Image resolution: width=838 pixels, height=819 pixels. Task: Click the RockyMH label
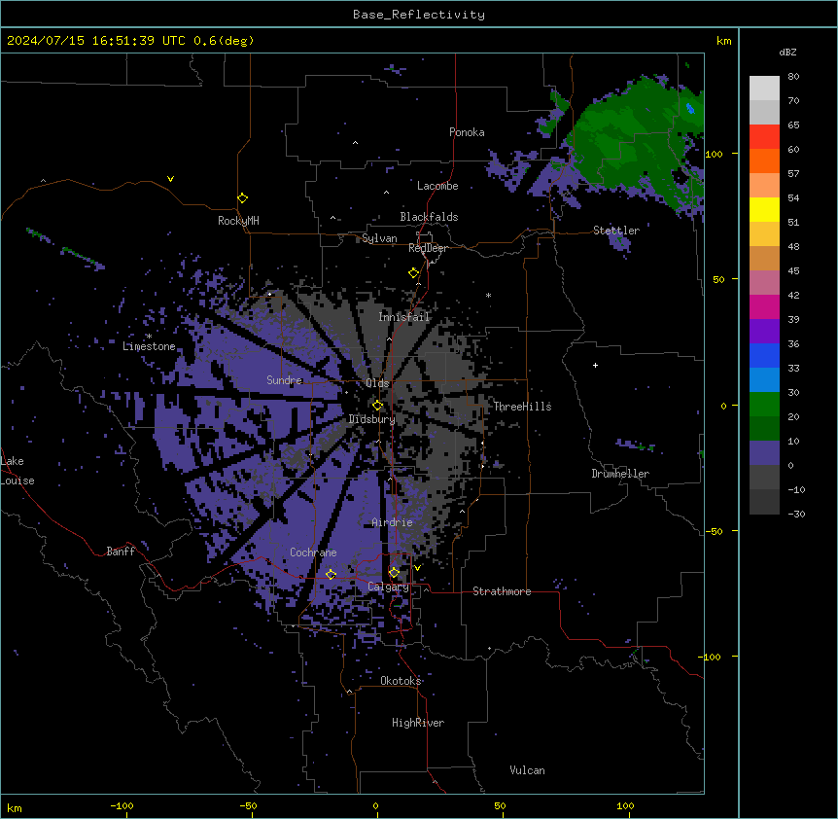238,221
